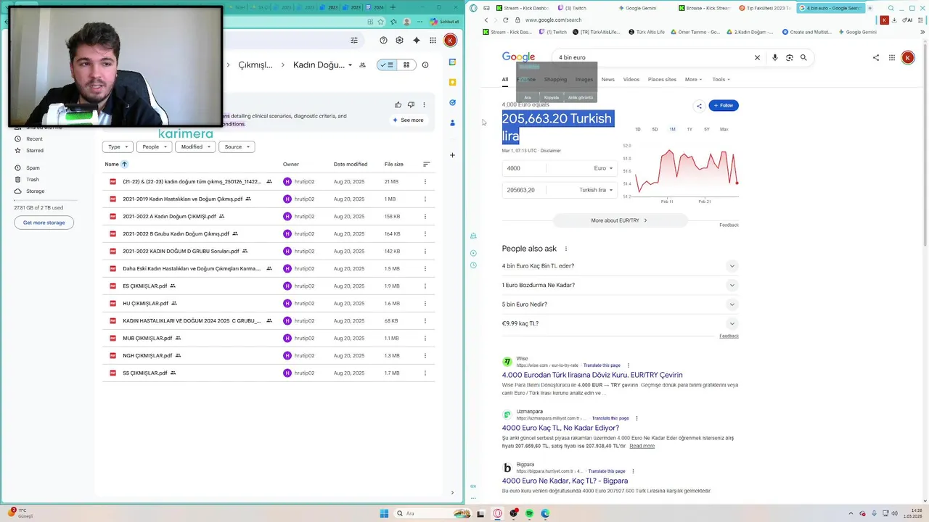Screen dimensions: 929x522
Task: Expand '5 bin Euro Nedir?' question
Action: 620,304
